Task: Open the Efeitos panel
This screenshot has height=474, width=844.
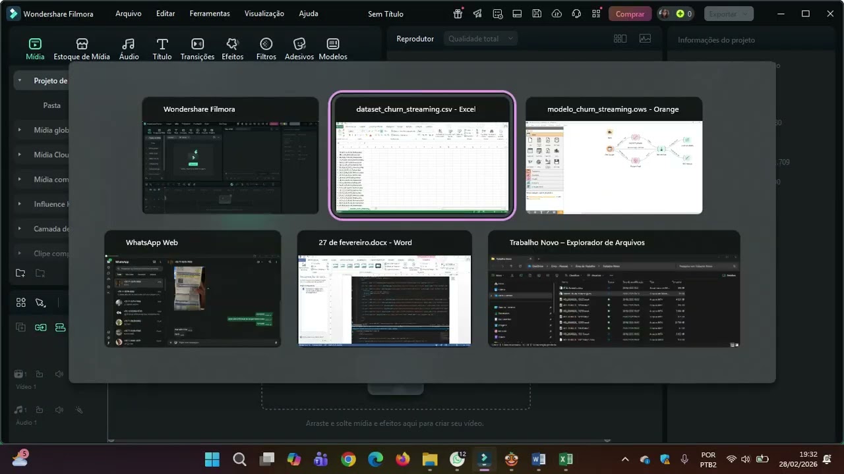Action: pos(232,49)
